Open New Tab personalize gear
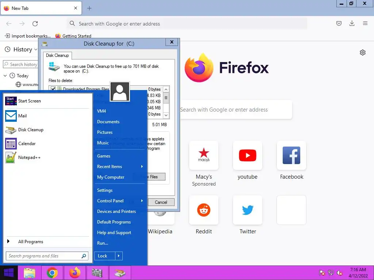This screenshot has width=374, height=280. [363, 52]
